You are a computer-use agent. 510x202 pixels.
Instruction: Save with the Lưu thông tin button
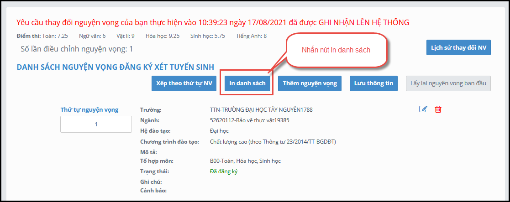[374, 83]
